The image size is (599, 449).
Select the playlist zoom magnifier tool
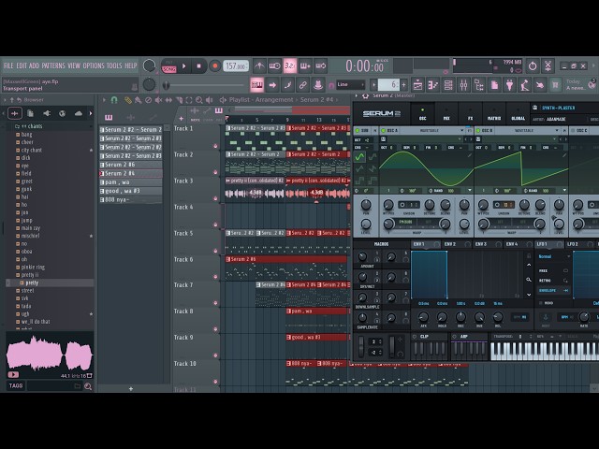[199, 100]
